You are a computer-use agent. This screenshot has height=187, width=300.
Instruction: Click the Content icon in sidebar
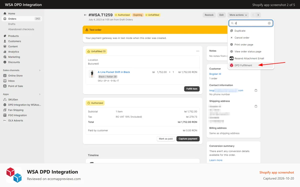tap(5, 46)
